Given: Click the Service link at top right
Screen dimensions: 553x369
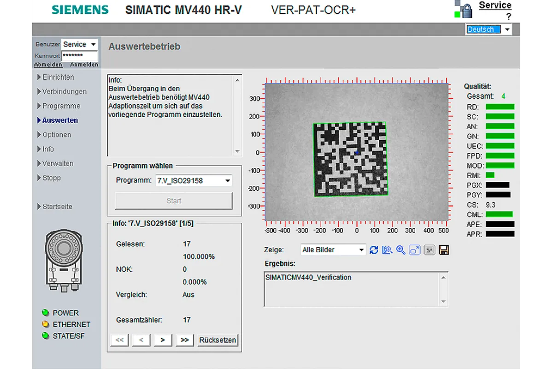Looking at the screenshot, I should [495, 5].
